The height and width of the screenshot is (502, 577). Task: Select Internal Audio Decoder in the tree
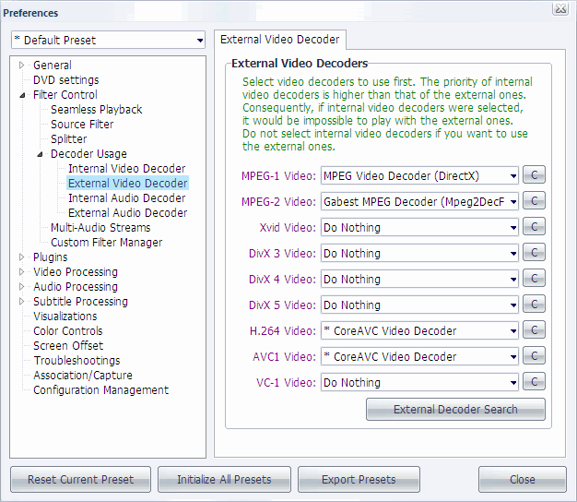[x=126, y=197]
